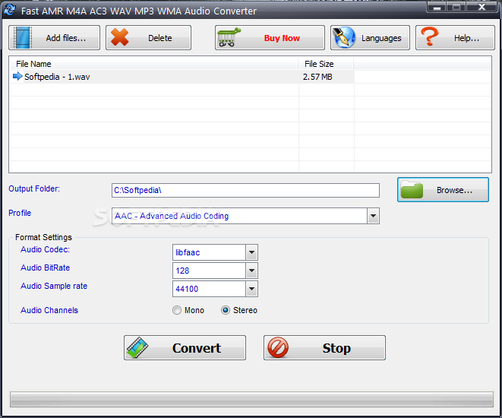Click the Stop button
The image size is (502, 418).
click(x=324, y=348)
